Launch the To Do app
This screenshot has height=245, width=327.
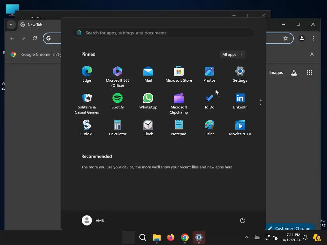click(x=209, y=101)
